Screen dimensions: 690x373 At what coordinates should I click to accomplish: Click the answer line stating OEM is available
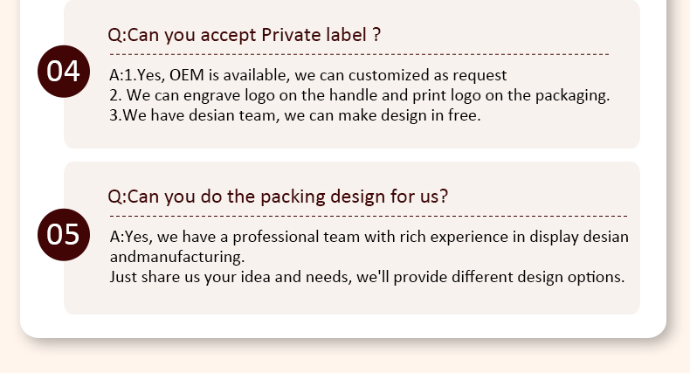[x=308, y=76]
